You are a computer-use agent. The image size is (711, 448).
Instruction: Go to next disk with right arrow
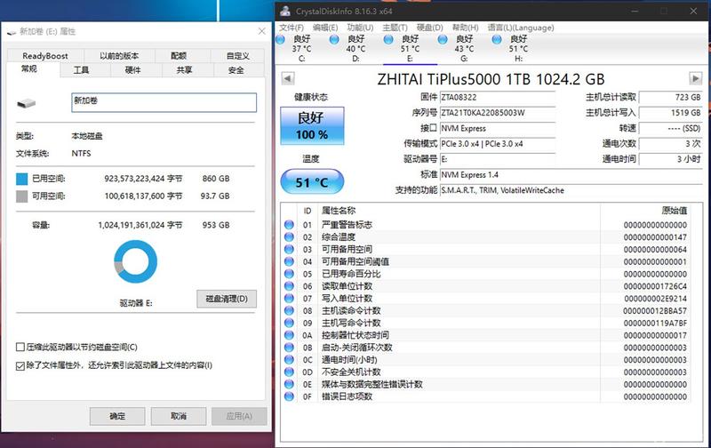point(696,78)
